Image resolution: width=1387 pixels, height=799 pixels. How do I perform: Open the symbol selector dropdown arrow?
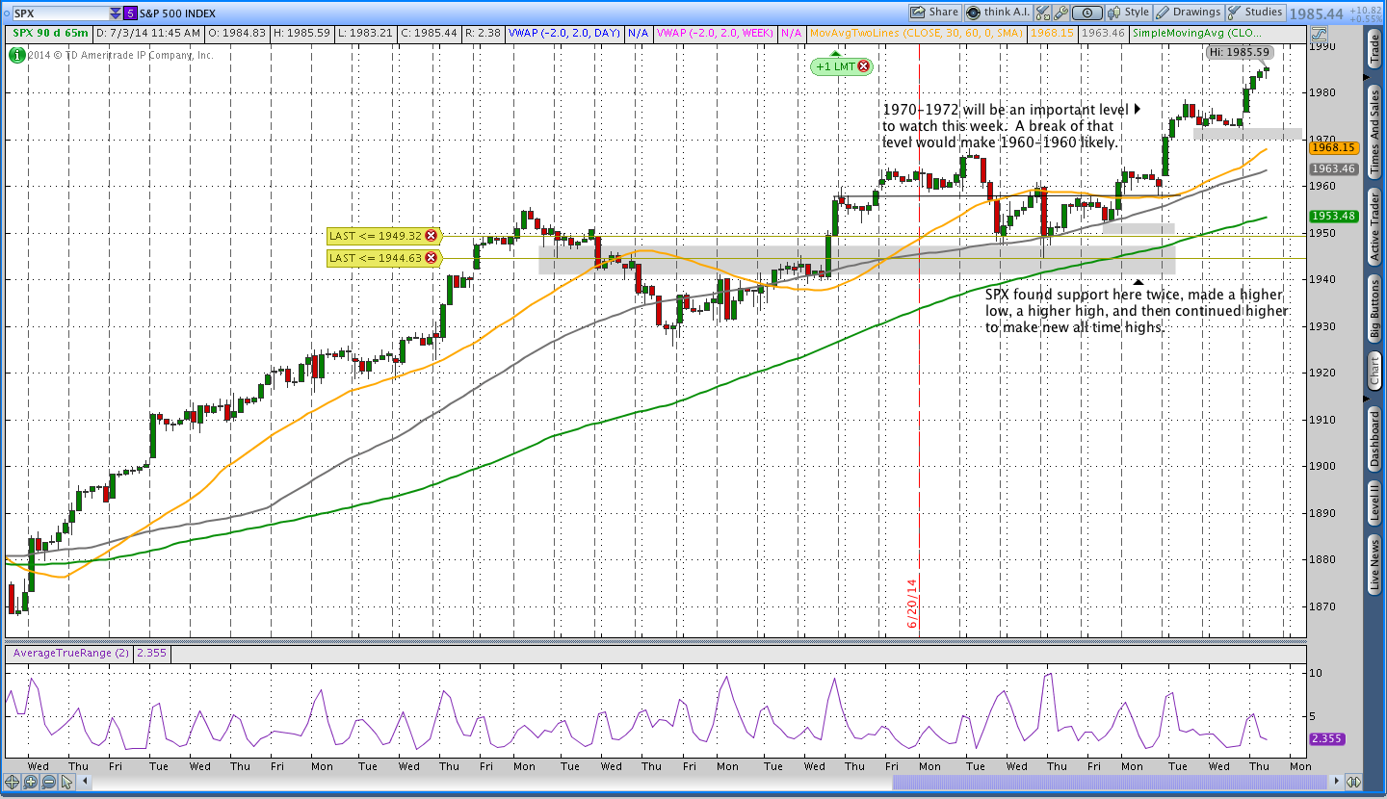tap(116, 13)
